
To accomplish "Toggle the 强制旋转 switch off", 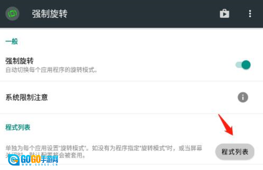I will [243, 65].
